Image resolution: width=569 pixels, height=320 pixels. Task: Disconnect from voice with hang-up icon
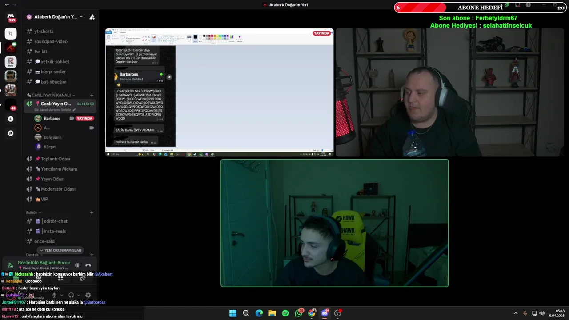pos(88,265)
